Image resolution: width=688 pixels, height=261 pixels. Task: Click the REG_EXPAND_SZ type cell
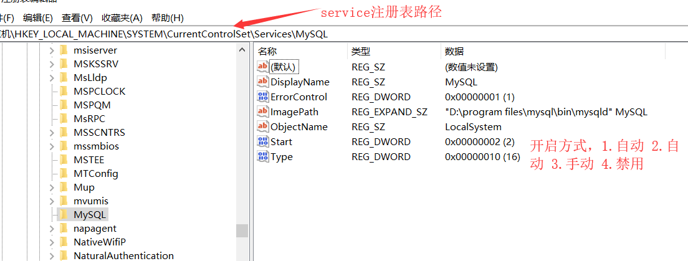[389, 112]
